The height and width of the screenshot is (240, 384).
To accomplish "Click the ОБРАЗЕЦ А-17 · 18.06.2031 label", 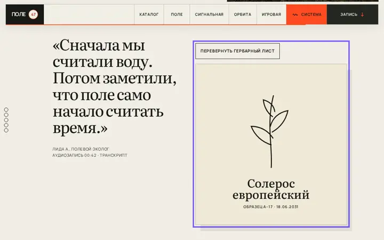I will pyautogui.click(x=270, y=207).
